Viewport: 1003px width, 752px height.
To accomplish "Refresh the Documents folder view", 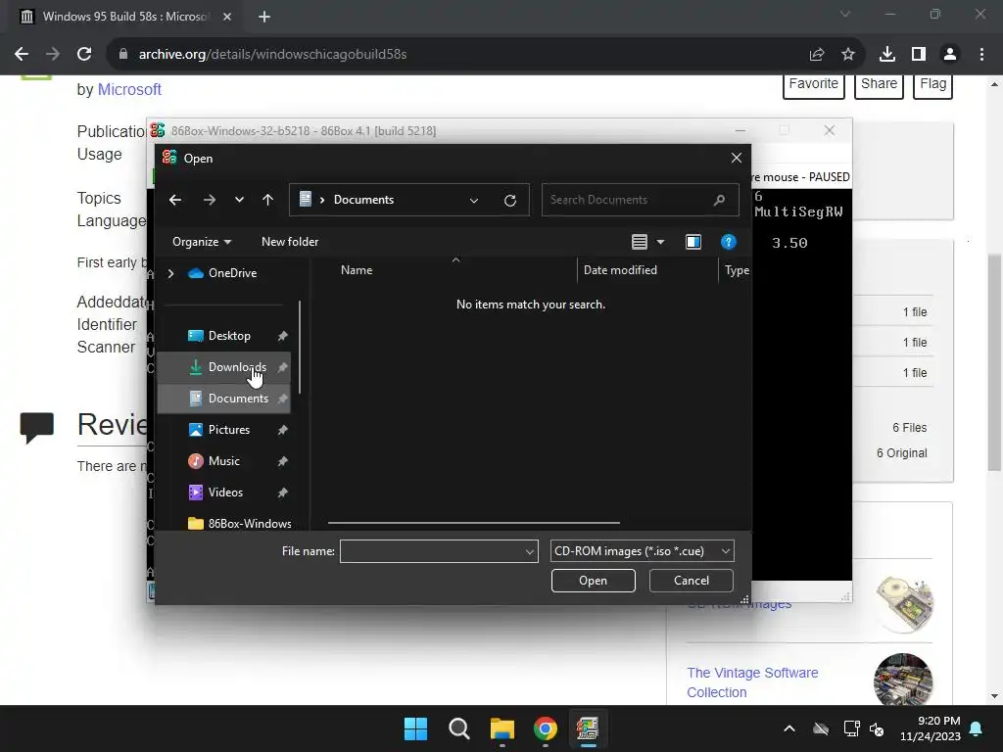I will pyautogui.click(x=509, y=200).
